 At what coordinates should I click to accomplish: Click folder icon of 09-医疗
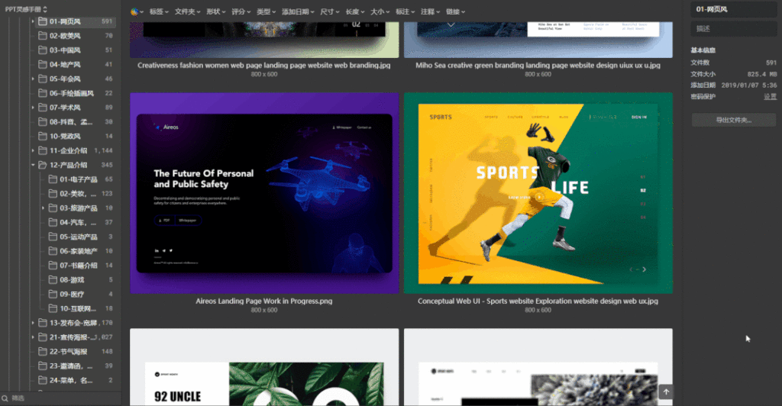(53, 294)
